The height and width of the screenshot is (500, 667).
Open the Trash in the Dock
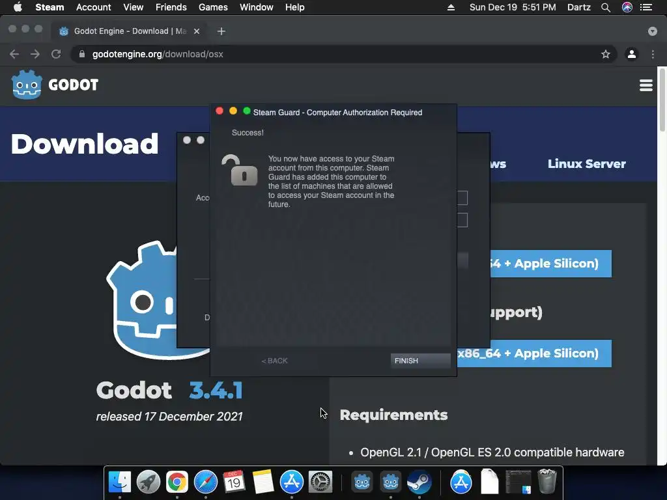click(x=547, y=482)
